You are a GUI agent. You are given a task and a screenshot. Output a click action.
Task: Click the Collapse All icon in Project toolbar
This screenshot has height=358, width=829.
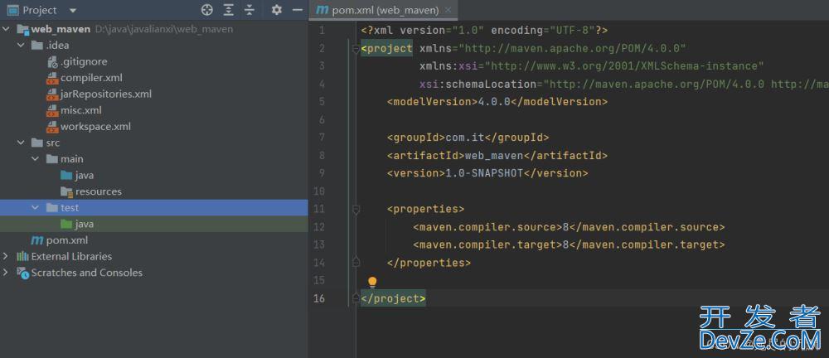pos(250,10)
